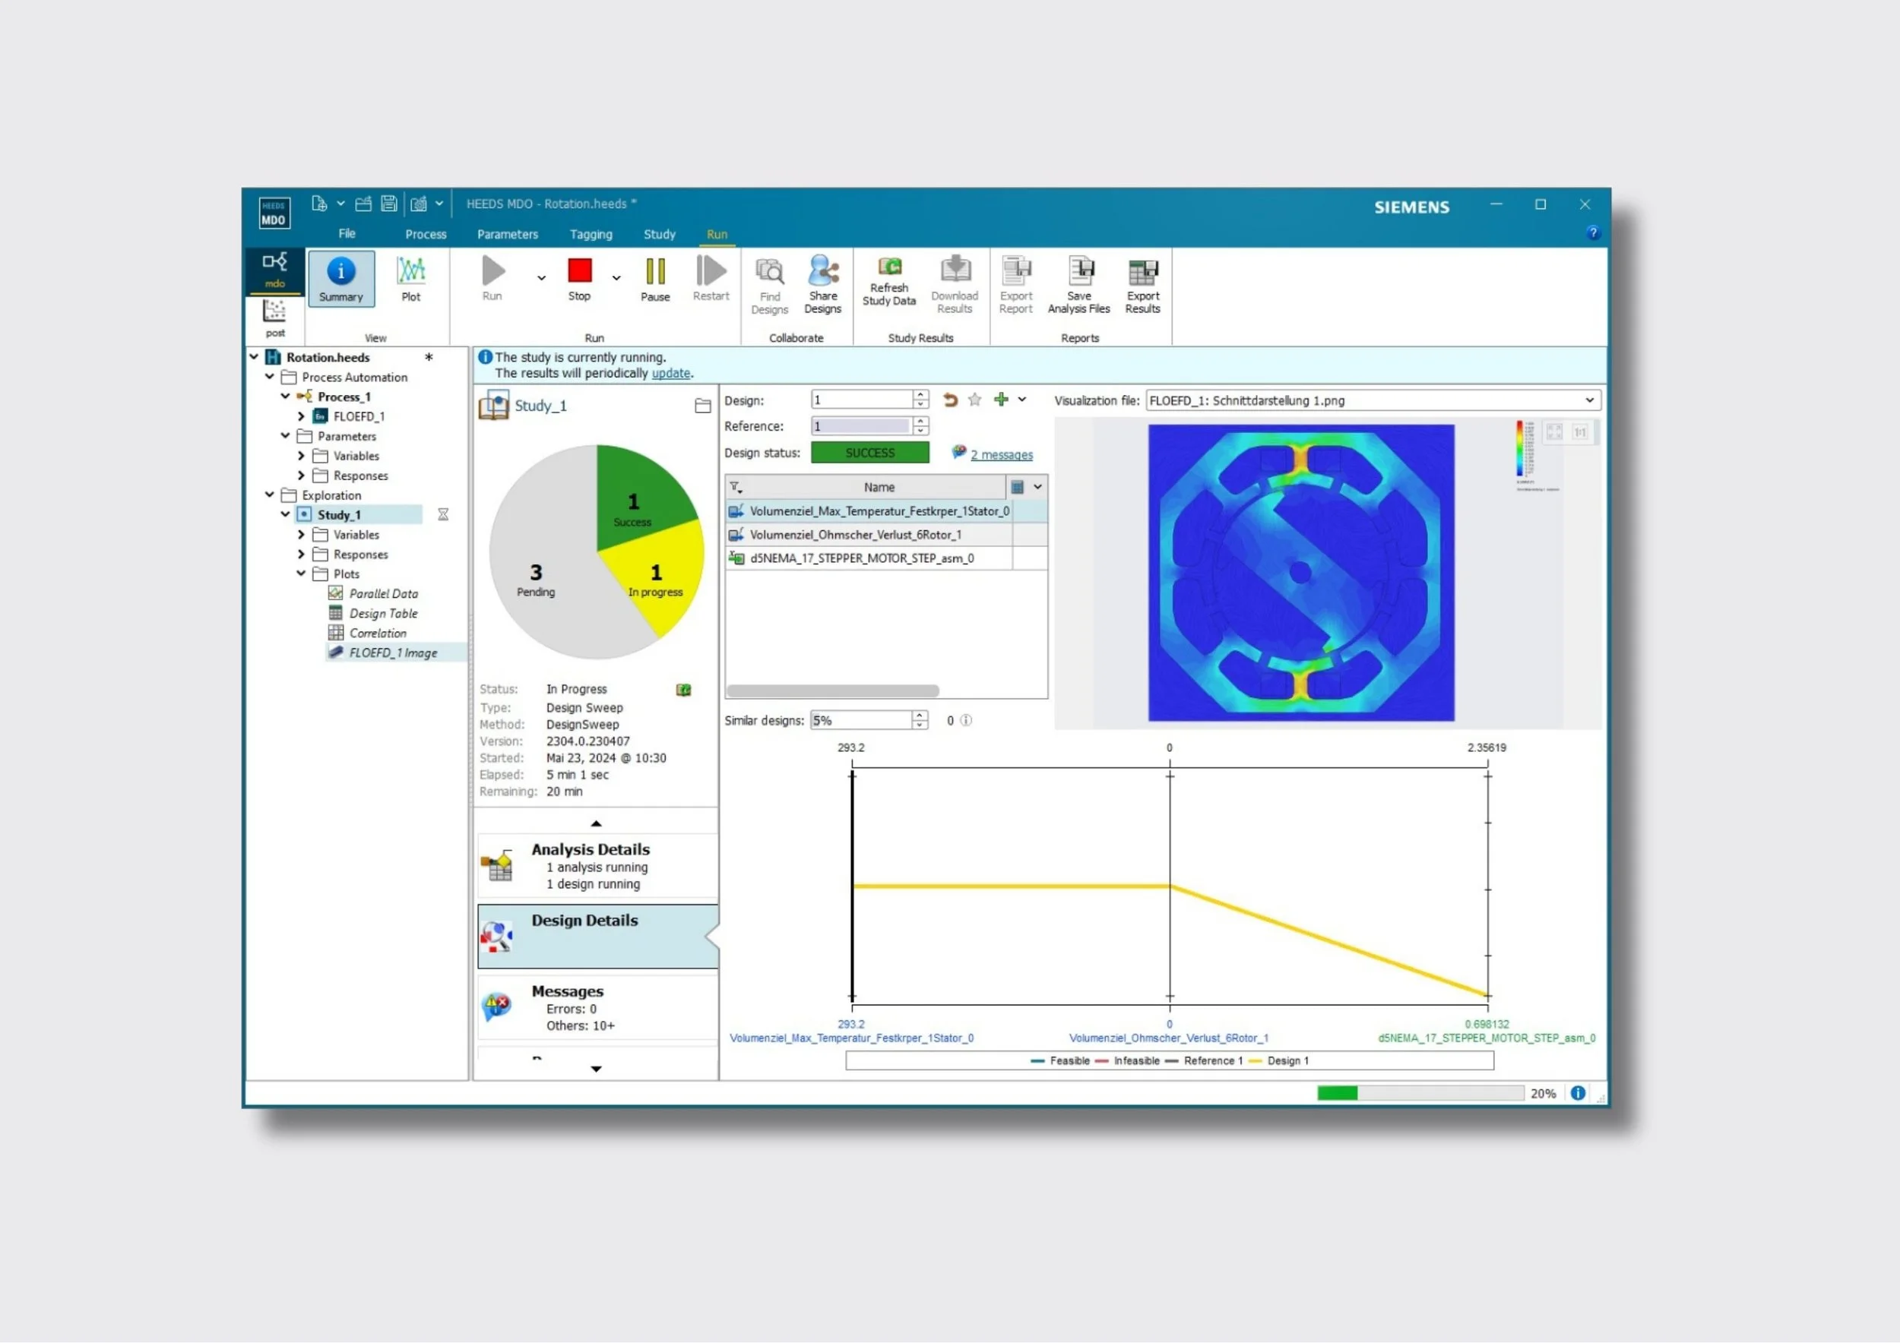Toggle favorite star for design

click(x=974, y=400)
